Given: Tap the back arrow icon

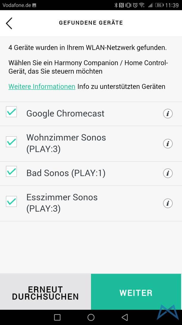Looking at the screenshot, I should pos(9,23).
